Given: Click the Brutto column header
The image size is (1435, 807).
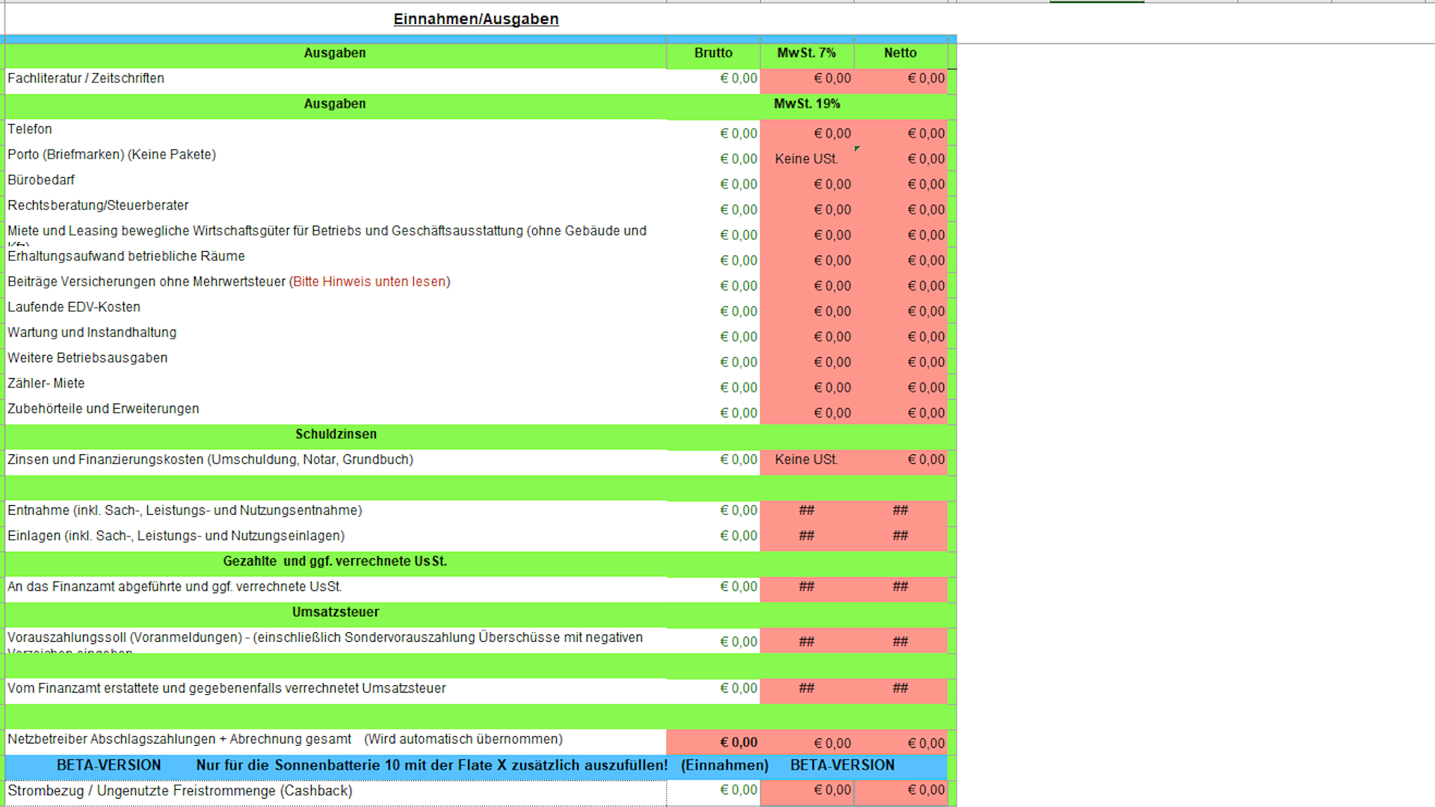Looking at the screenshot, I should click(713, 53).
